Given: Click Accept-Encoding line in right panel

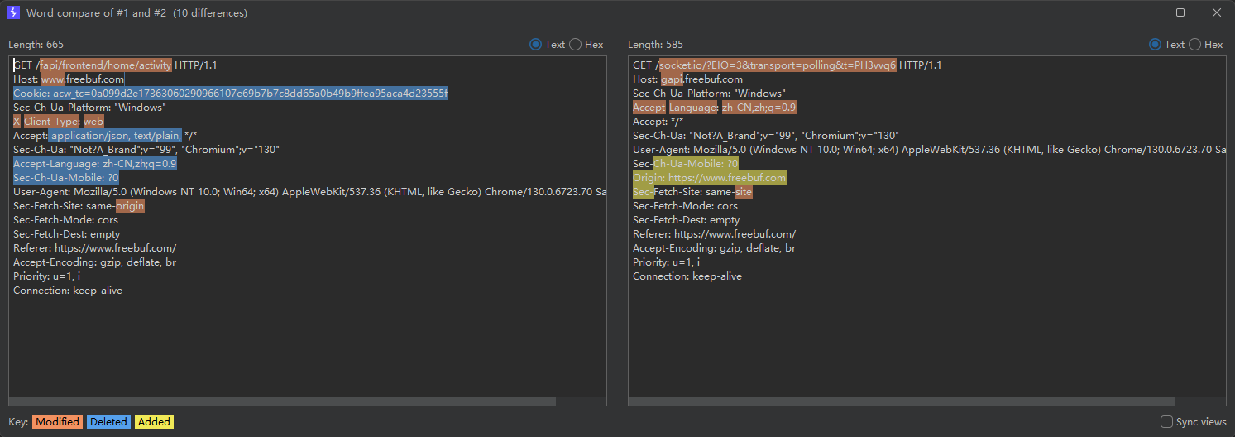Looking at the screenshot, I should (x=714, y=248).
